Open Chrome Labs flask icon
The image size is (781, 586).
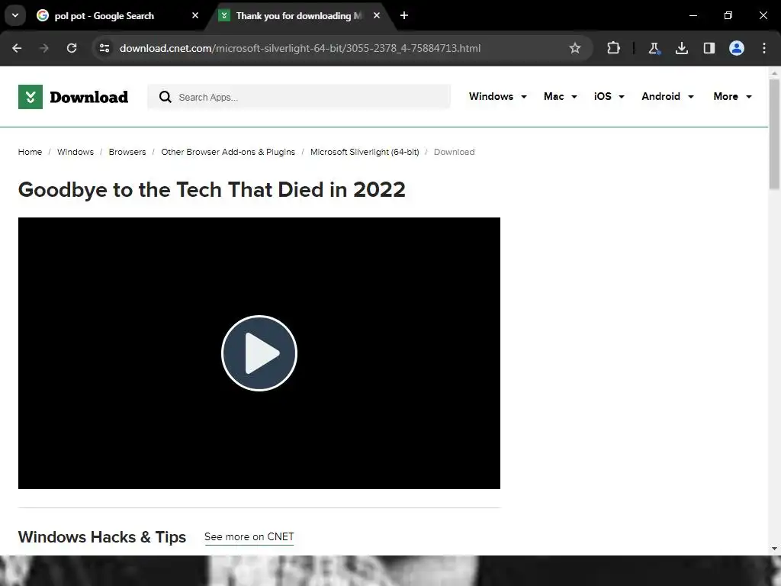click(654, 48)
